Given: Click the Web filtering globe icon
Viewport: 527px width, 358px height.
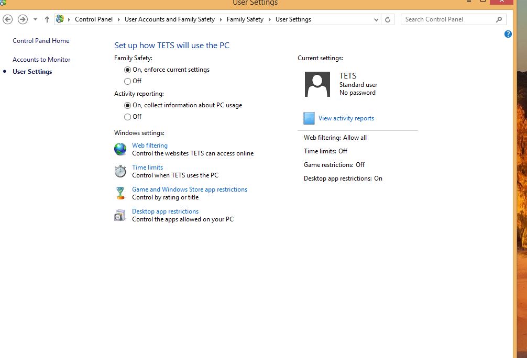Looking at the screenshot, I should click(120, 149).
